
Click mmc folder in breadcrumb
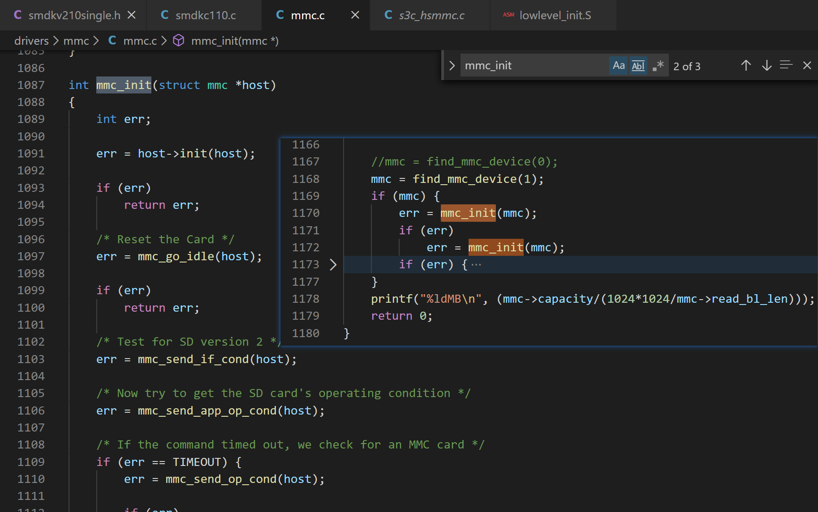click(76, 41)
